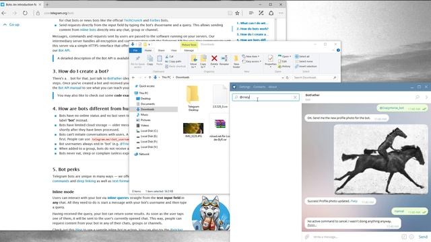This screenshot has height=242, width=431.
Task: Click the Search Downloads field in Explorer
Action: 314,78
